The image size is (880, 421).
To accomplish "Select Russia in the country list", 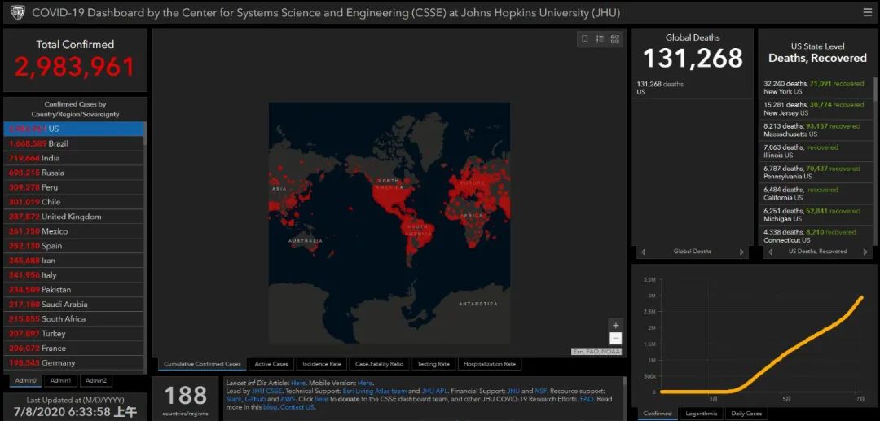I will (x=73, y=173).
